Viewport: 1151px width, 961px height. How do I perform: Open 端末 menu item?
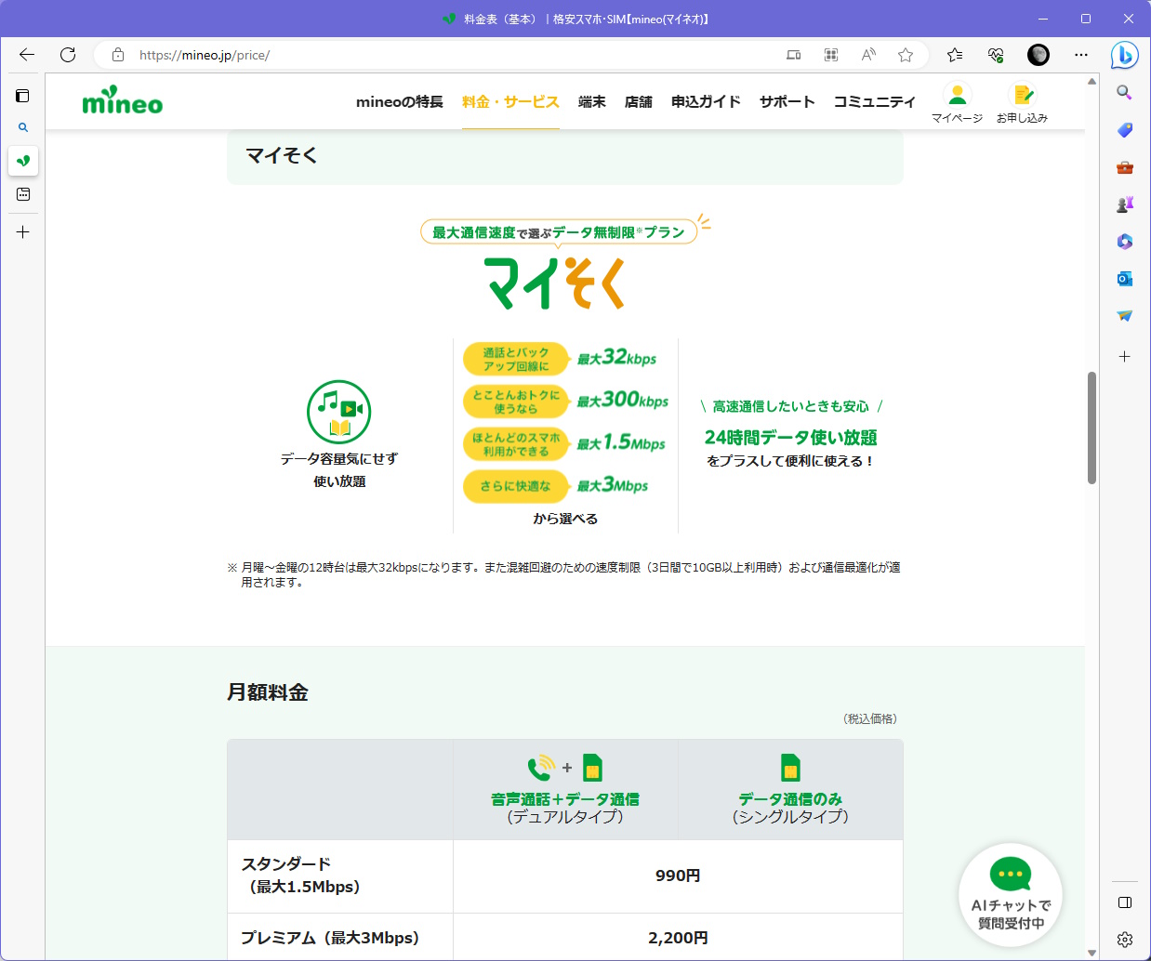click(592, 102)
